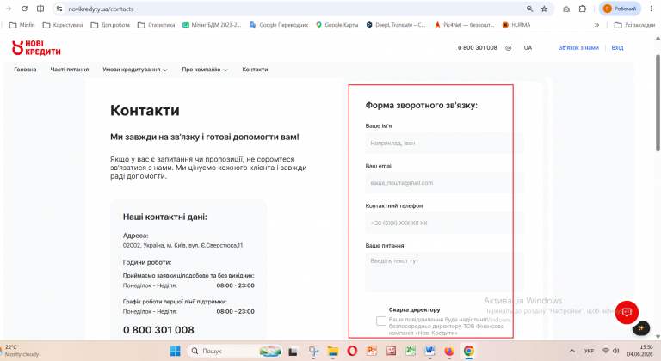Click the Вхід login link
This screenshot has width=661, height=361.
617,47
